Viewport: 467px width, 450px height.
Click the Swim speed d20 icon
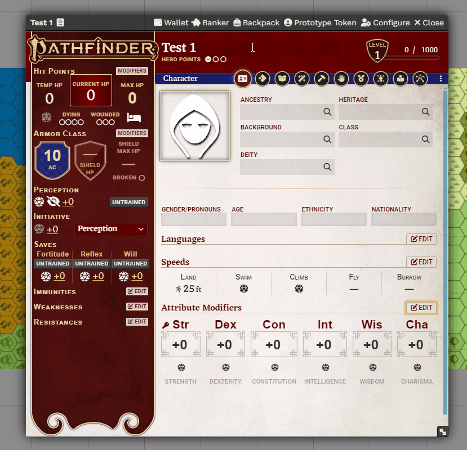tap(244, 289)
